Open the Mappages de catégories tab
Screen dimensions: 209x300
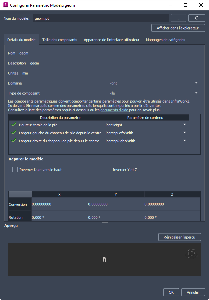point(165,40)
